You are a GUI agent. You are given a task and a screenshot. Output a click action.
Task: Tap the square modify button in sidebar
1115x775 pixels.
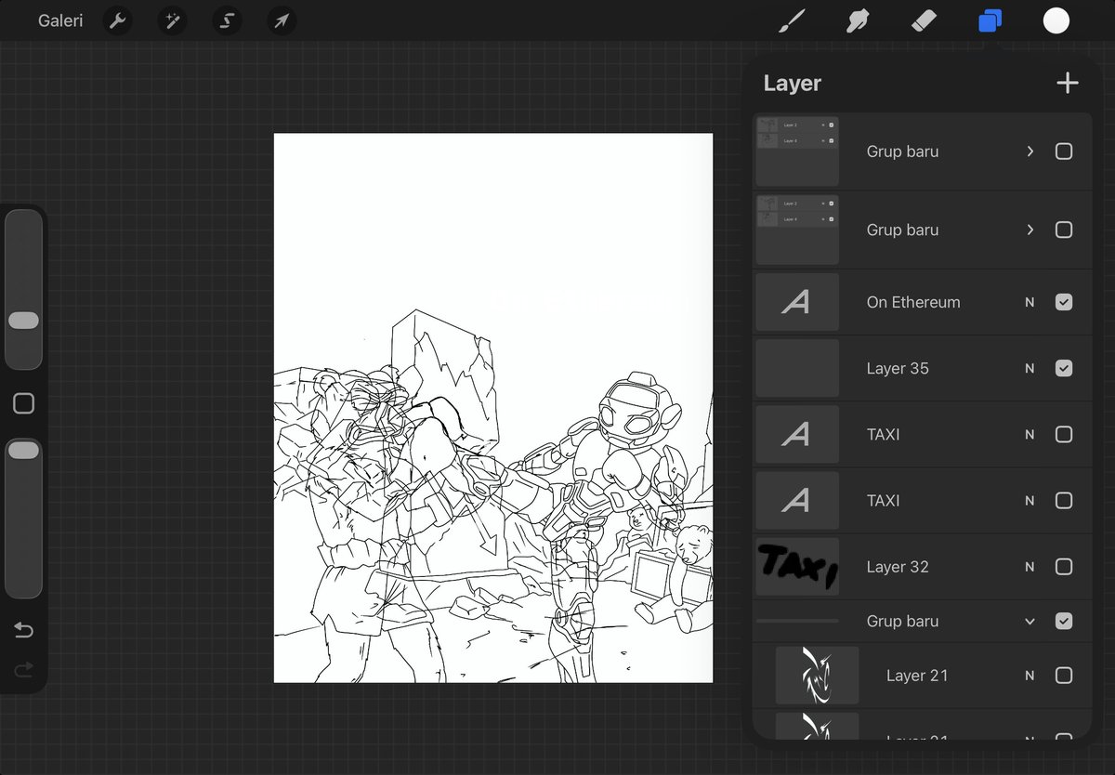[x=23, y=403]
